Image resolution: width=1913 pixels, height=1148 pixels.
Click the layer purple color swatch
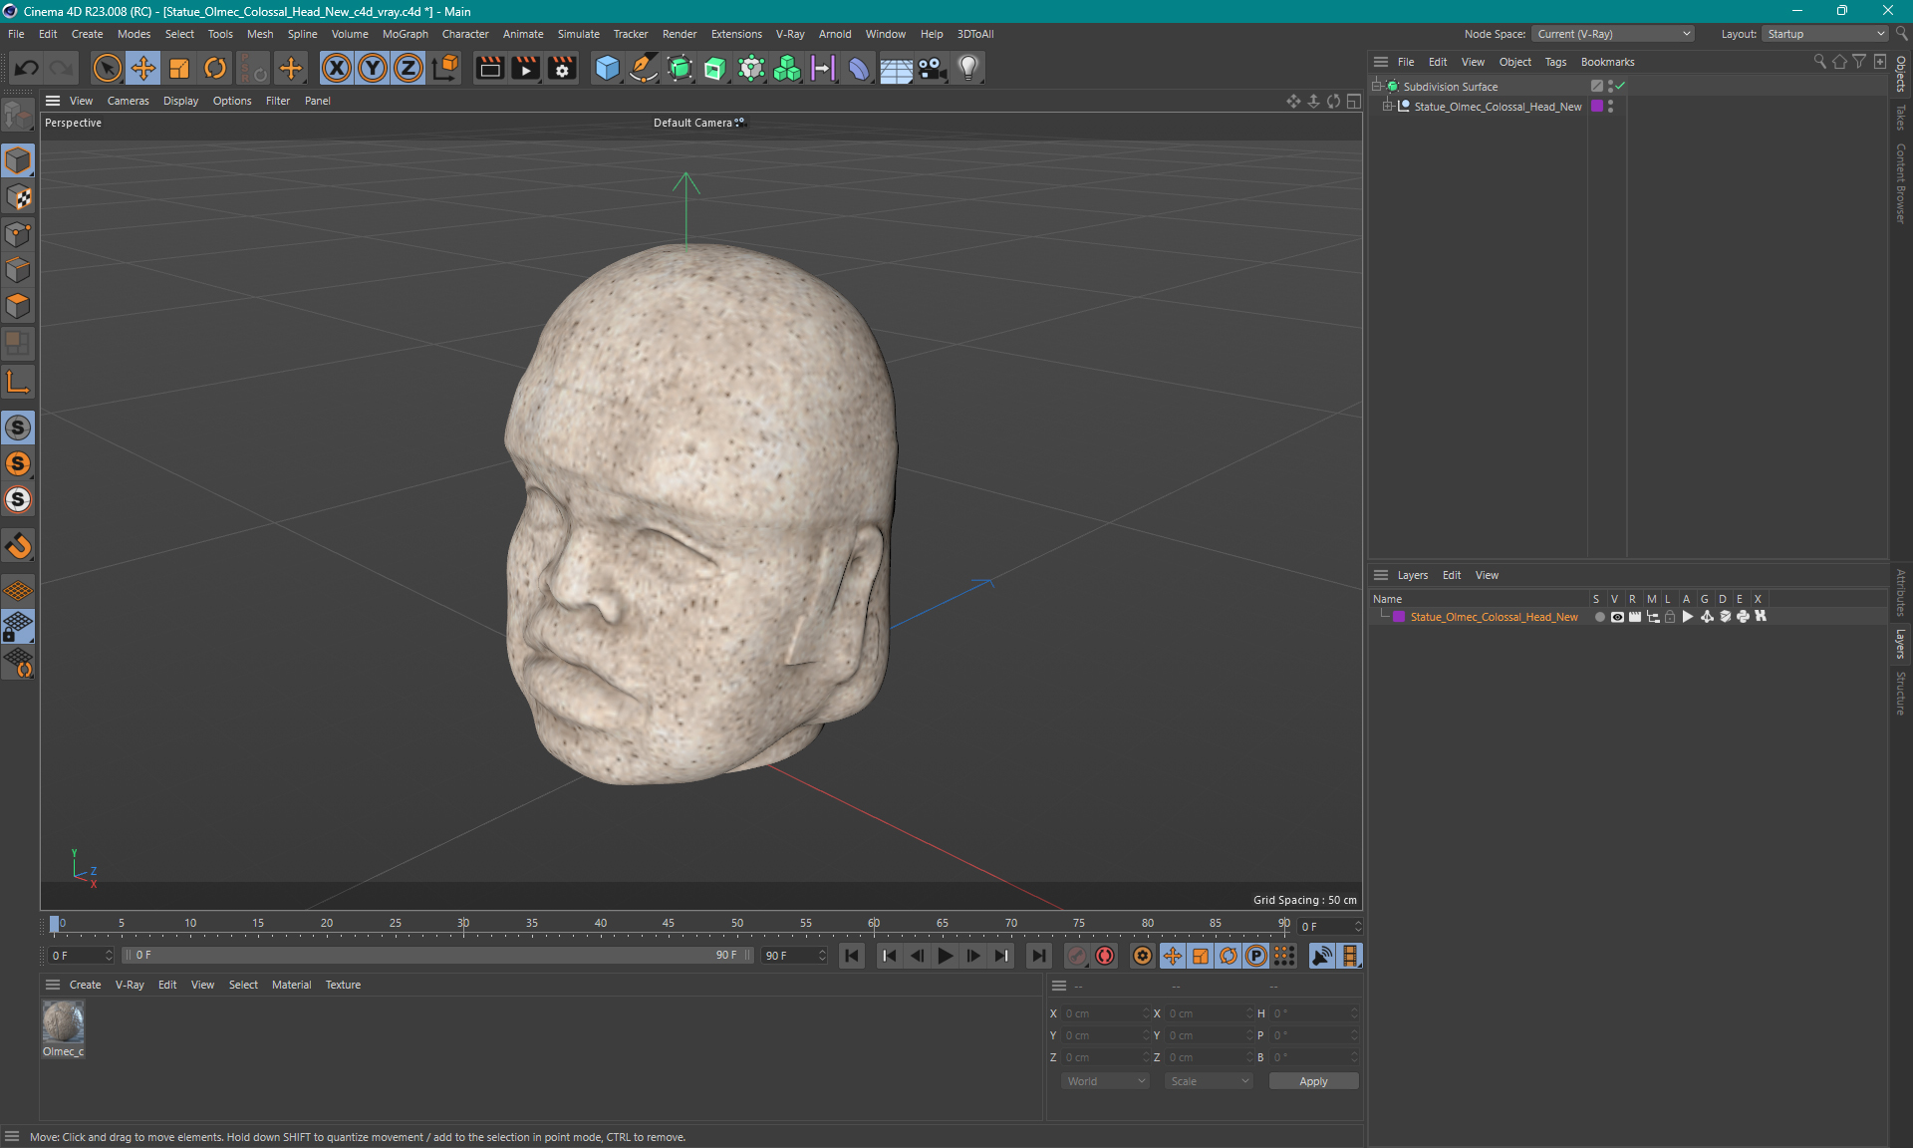point(1399,617)
